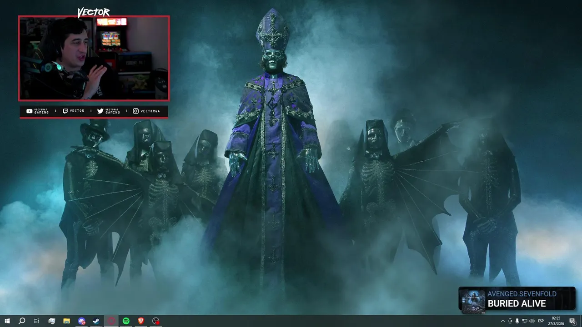
Task: Open notification center with 9 badge
Action: pyautogui.click(x=573, y=321)
